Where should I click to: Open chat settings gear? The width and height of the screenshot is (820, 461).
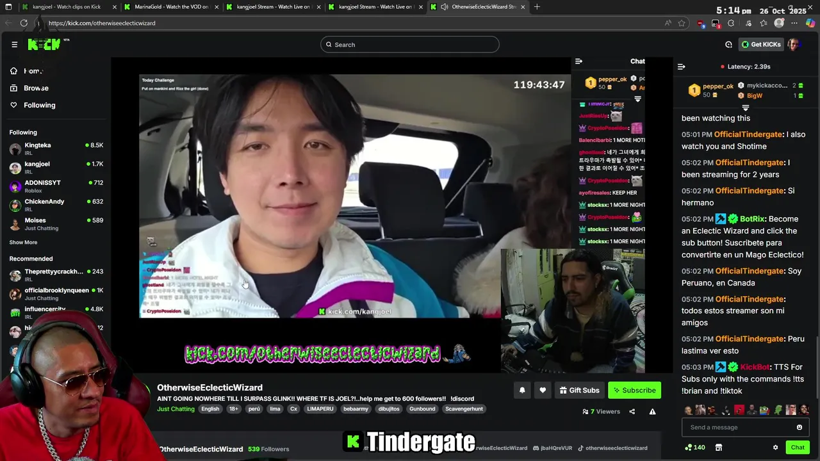[775, 448]
